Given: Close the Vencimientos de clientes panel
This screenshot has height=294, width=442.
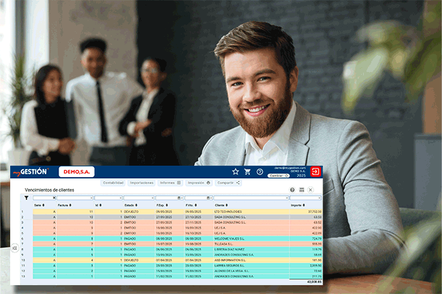Looking at the screenshot, I should coord(311,190).
